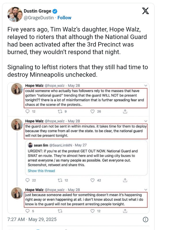Open the X logo in tweet header
The height and width of the screenshot is (230, 180).
[145, 11]
